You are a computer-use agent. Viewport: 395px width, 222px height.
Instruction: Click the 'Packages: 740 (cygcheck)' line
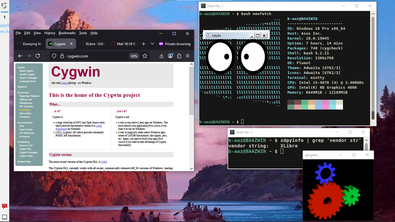point(315,48)
